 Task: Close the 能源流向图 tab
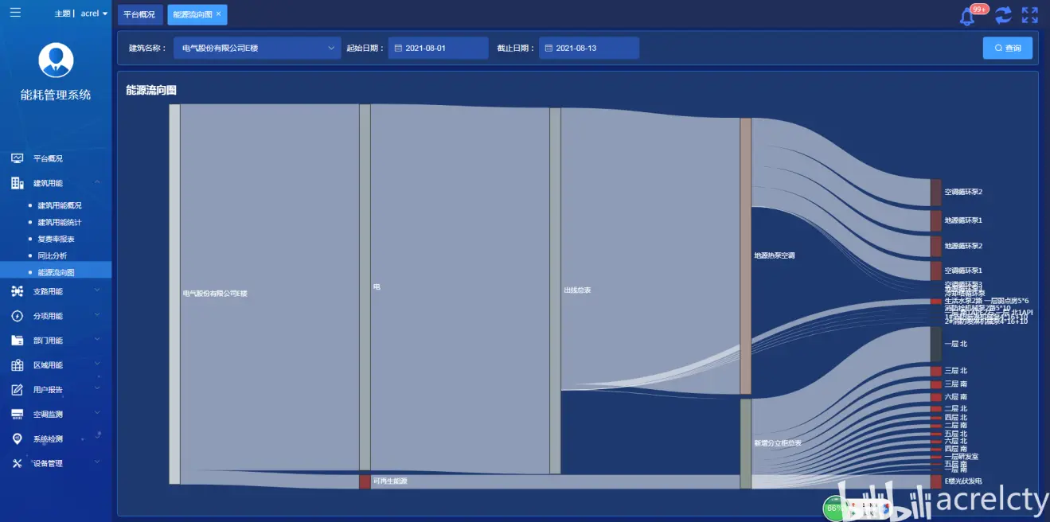click(219, 14)
